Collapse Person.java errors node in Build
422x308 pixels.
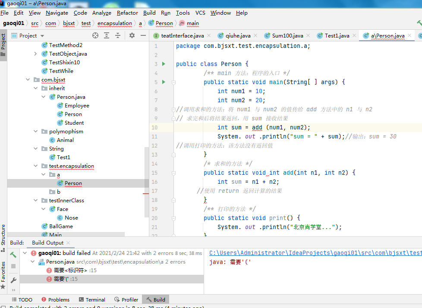(x=33, y=262)
